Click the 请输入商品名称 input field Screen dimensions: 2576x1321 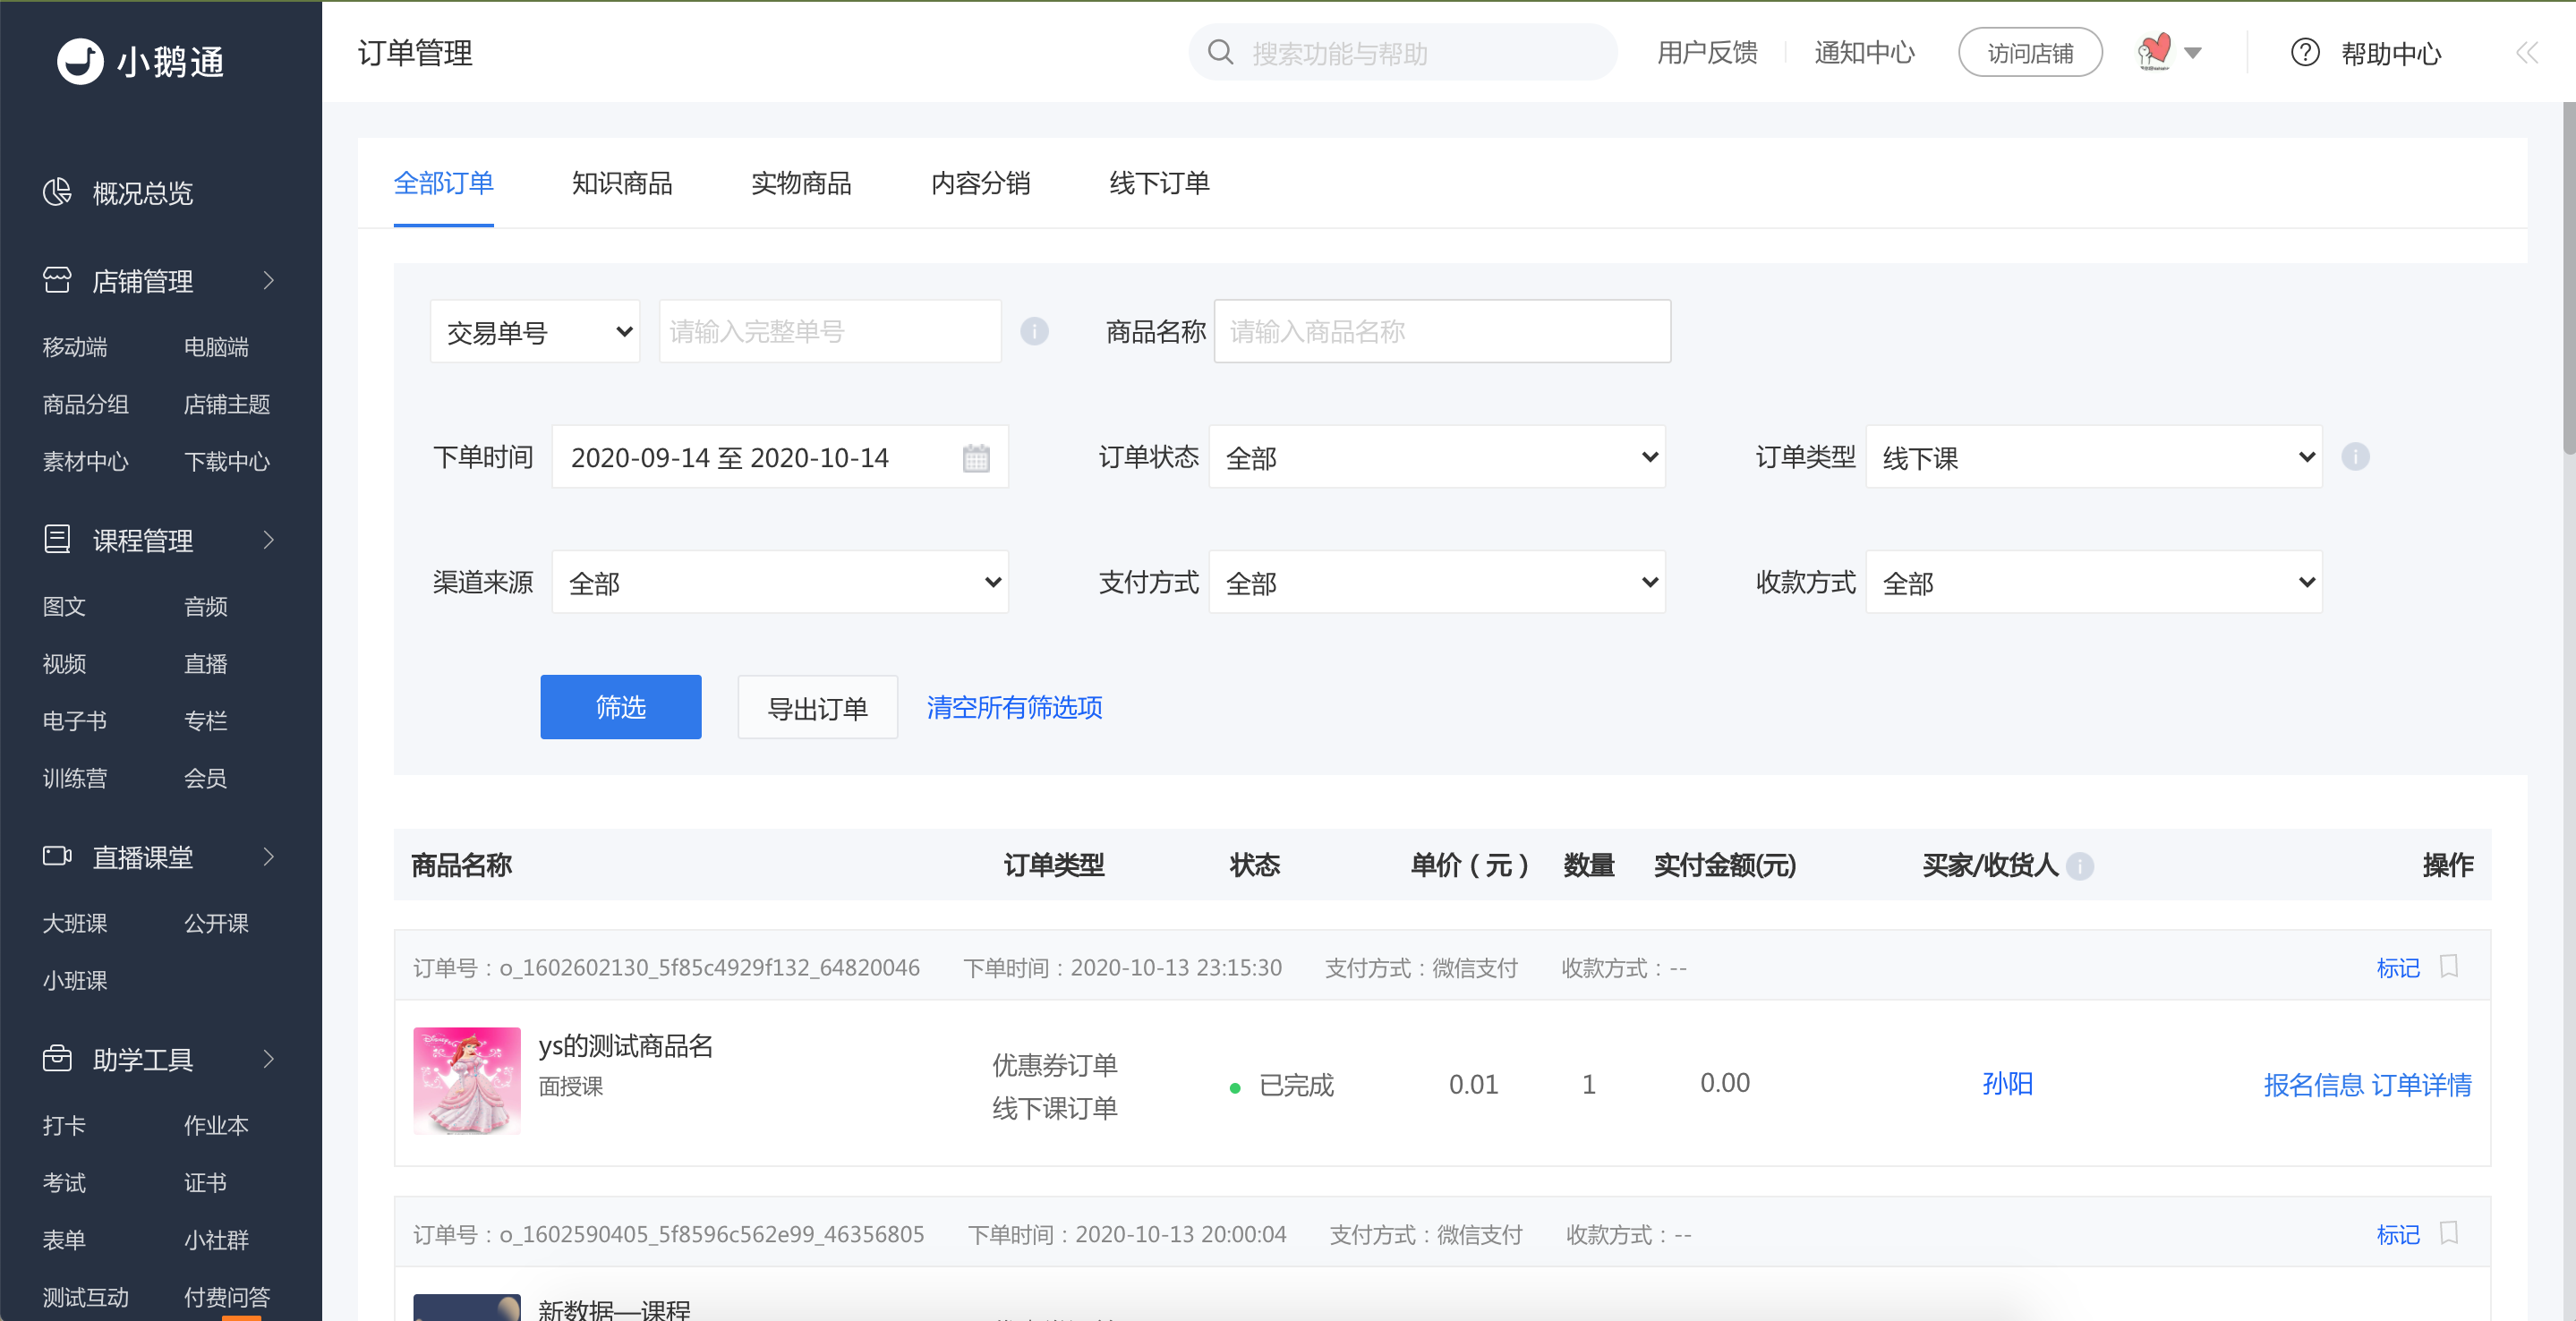pyautogui.click(x=1442, y=331)
